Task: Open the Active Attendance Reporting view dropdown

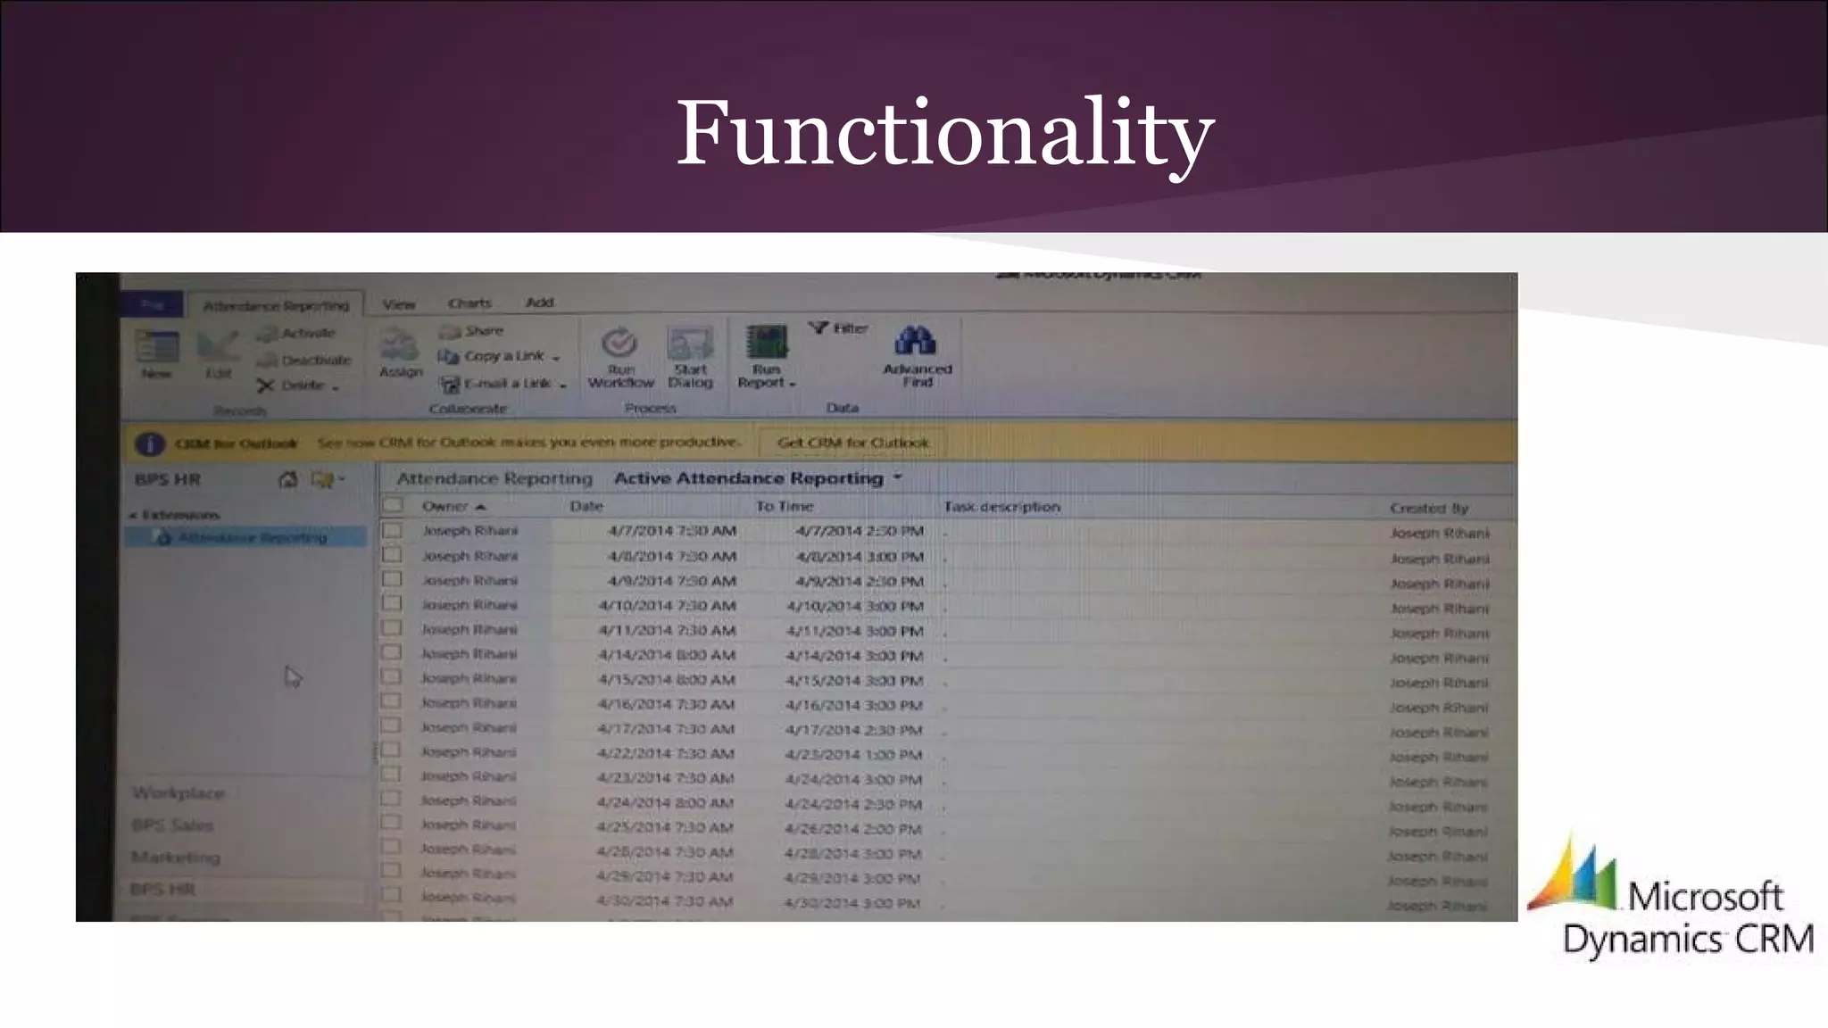Action: (x=898, y=478)
